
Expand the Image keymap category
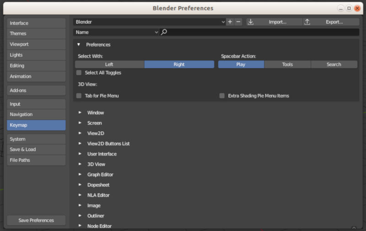coord(80,205)
